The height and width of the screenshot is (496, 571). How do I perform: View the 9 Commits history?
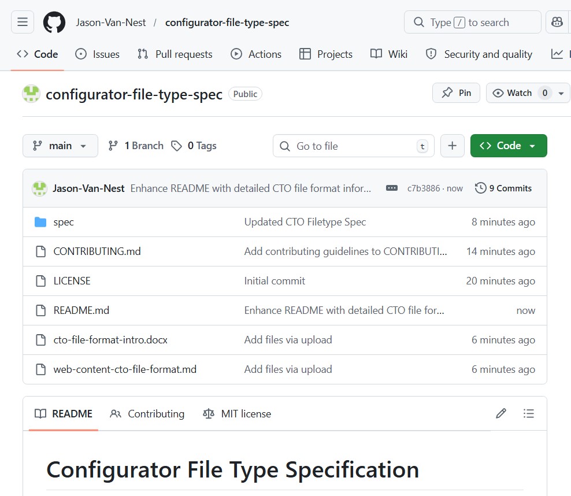point(503,188)
